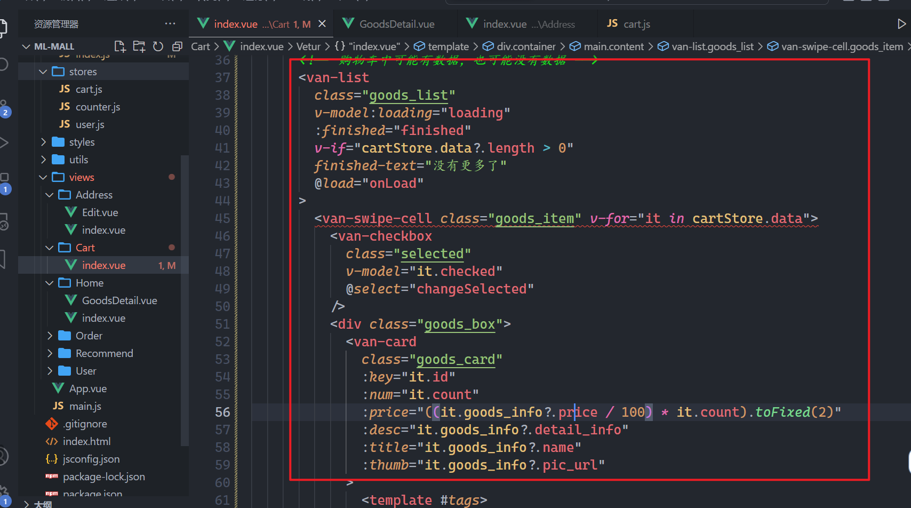Click line number 56 in the gutter

(222, 412)
